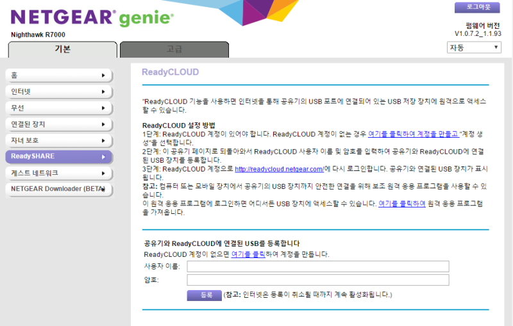Click the arrow icon on 연결된 장치 menu
This screenshot has width=513, height=326.
point(103,124)
